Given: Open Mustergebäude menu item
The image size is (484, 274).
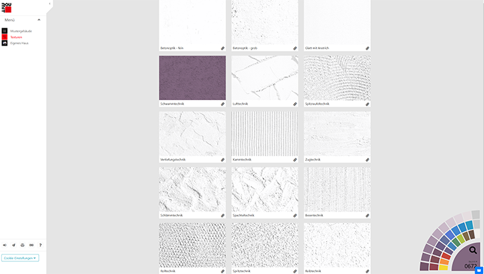Looking at the screenshot, I should 21,31.
